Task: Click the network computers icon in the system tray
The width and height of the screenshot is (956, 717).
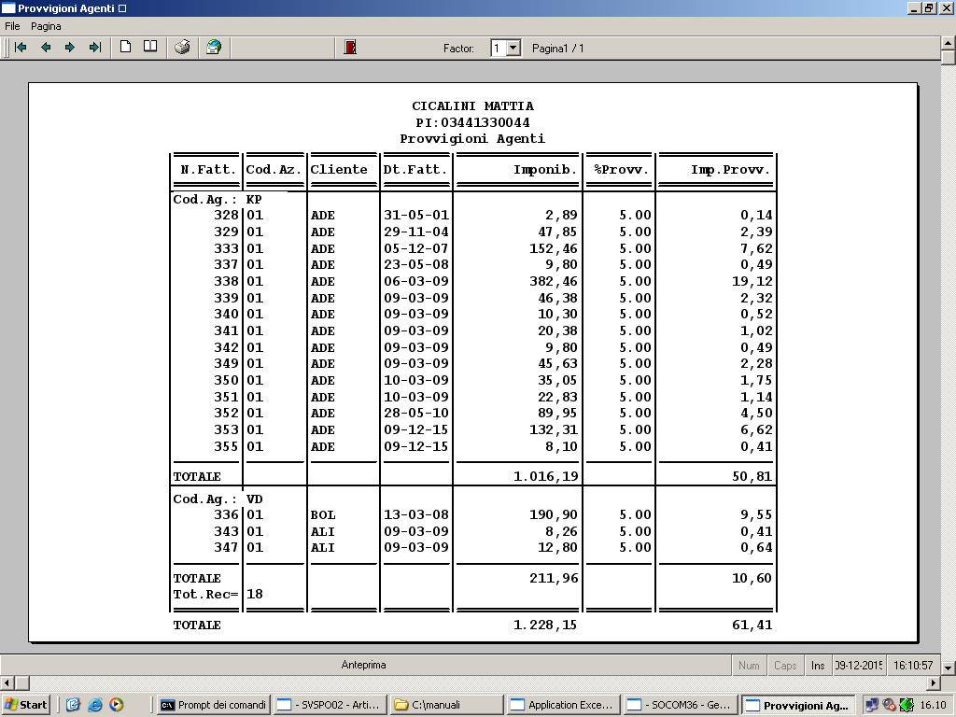Action: (x=872, y=706)
